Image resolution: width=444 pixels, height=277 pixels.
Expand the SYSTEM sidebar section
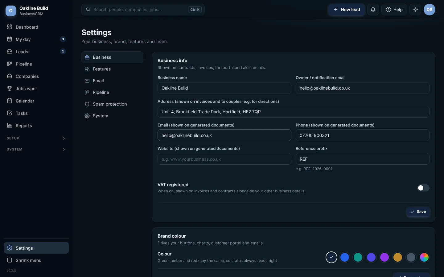(36, 149)
